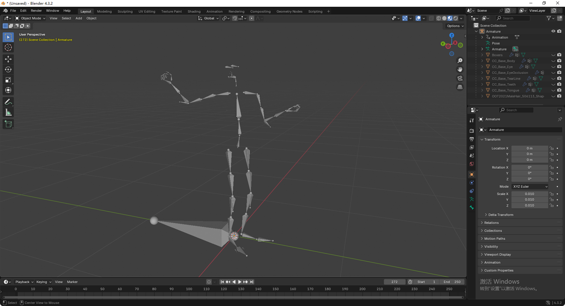This screenshot has height=306, width=565.
Task: Open the Keying popover in the timeline
Action: tap(44, 282)
